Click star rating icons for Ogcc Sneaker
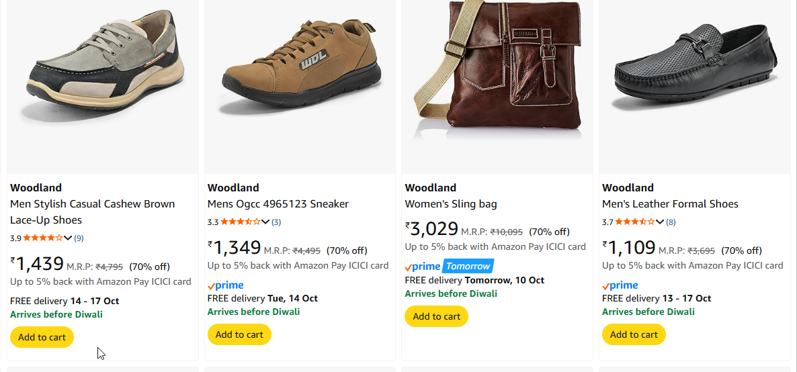Image resolution: width=797 pixels, height=372 pixels. click(240, 222)
